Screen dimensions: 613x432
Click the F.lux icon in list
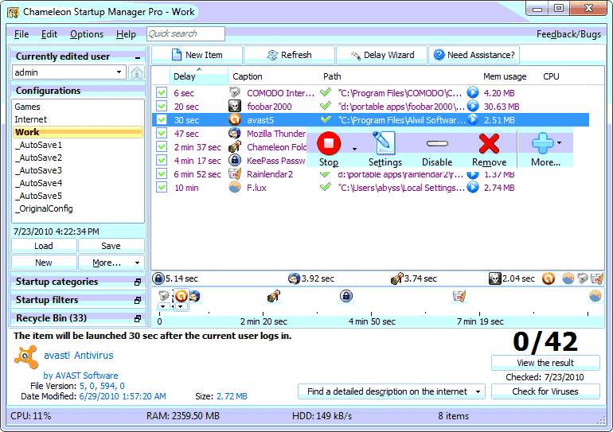pyautogui.click(x=235, y=188)
